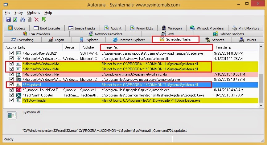Viewport: 267px width, 145px height.
Task: Click the Find binoculars icon
Action: [23, 19]
